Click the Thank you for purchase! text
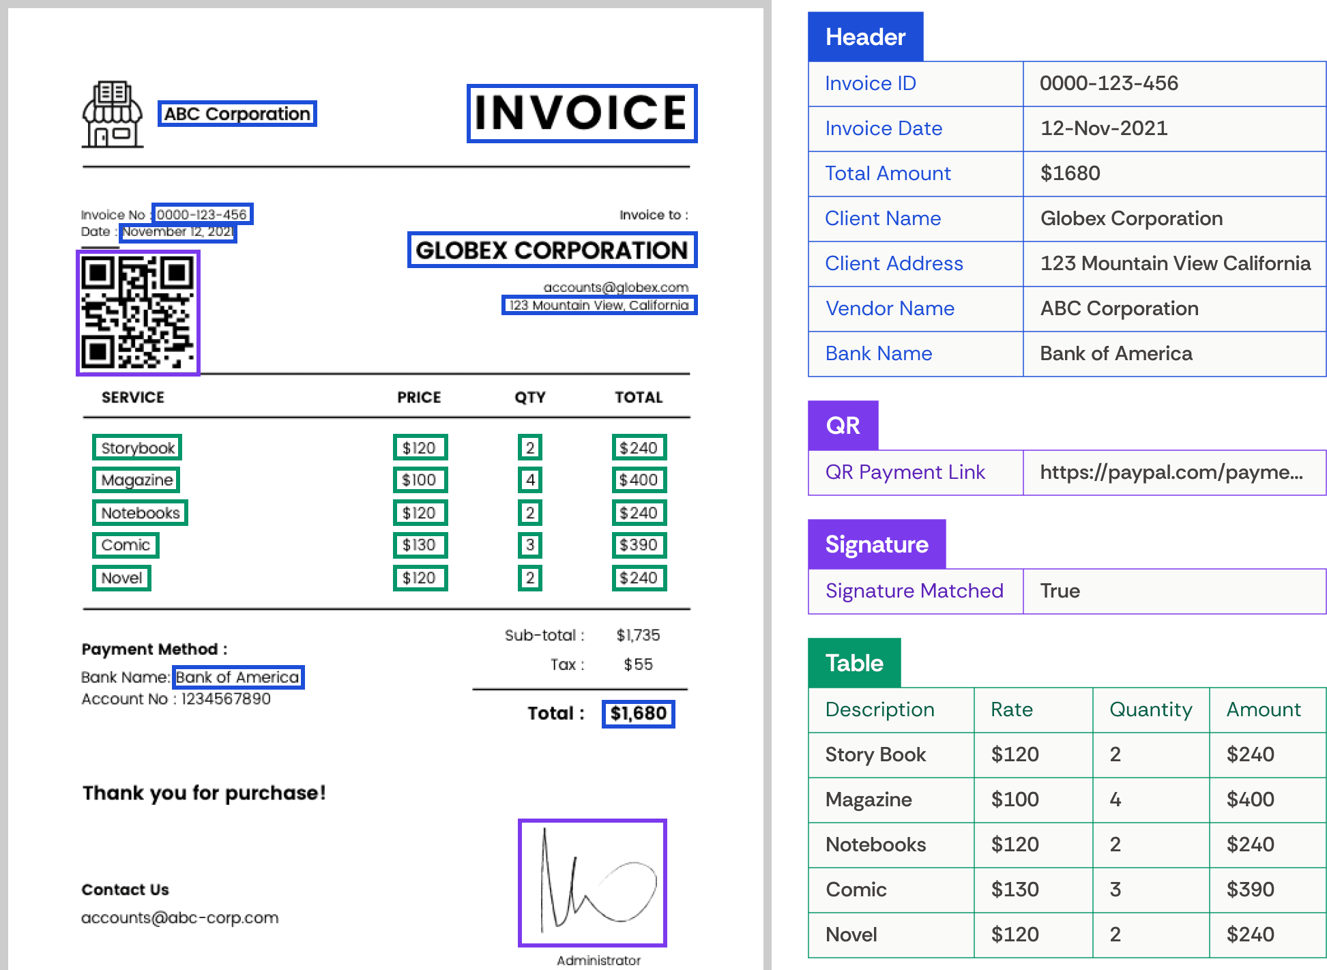 (204, 793)
